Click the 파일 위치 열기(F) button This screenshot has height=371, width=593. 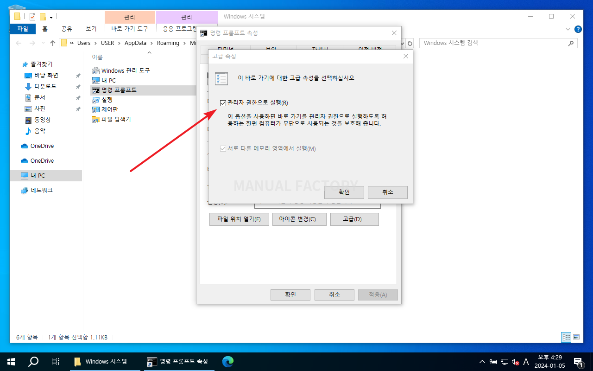point(239,219)
